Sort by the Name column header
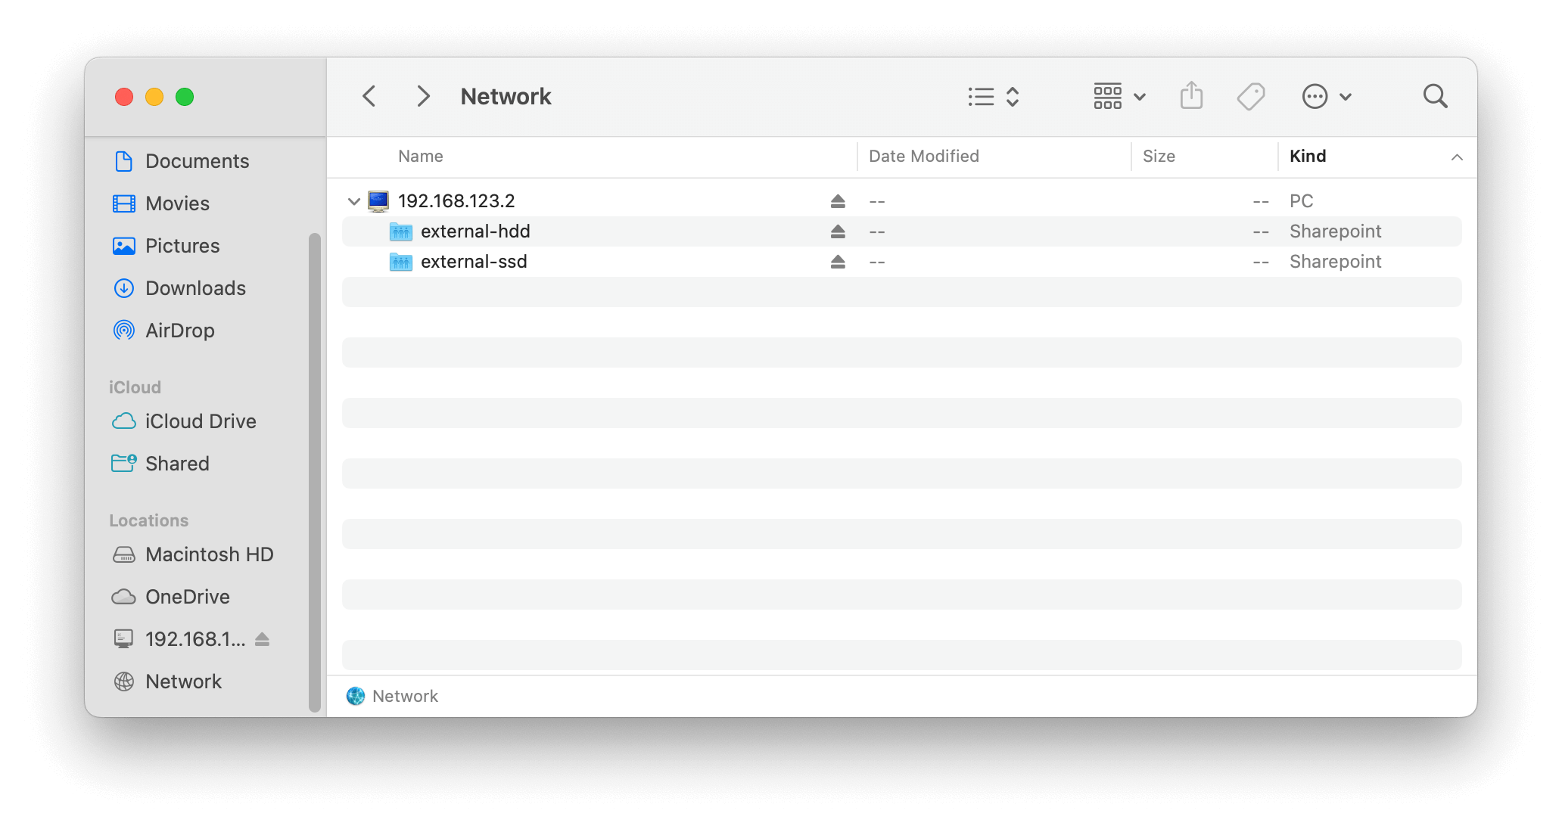Screen dimensions: 1562x829 421,156
